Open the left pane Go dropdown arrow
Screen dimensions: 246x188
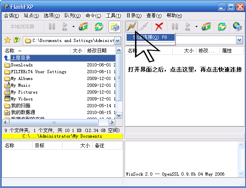73,26
